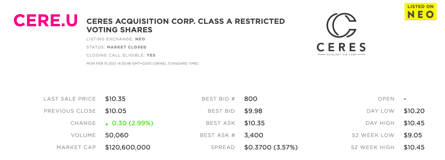445x160 pixels.
Task: Click the Listing Exchange: NEO text
Action: [x=116, y=39]
